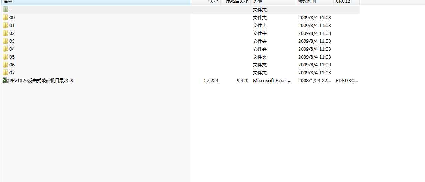Select folder name 00
This screenshot has width=425, height=182.
[x=12, y=18]
